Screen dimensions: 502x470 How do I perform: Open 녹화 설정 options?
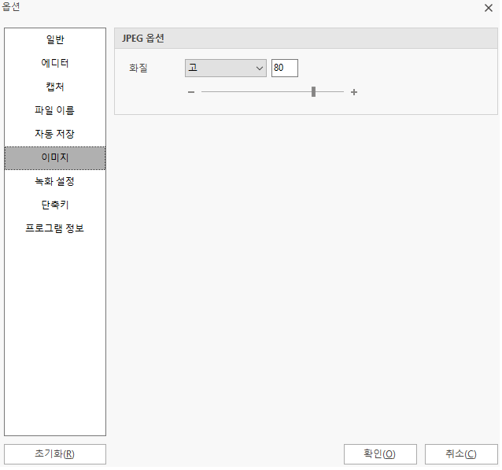pos(55,182)
